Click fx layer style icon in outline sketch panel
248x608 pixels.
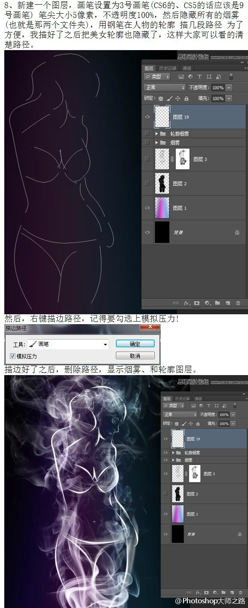pyautogui.click(x=186, y=303)
